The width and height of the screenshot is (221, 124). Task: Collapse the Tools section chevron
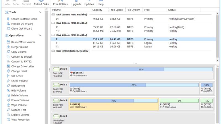(x=40, y=12)
